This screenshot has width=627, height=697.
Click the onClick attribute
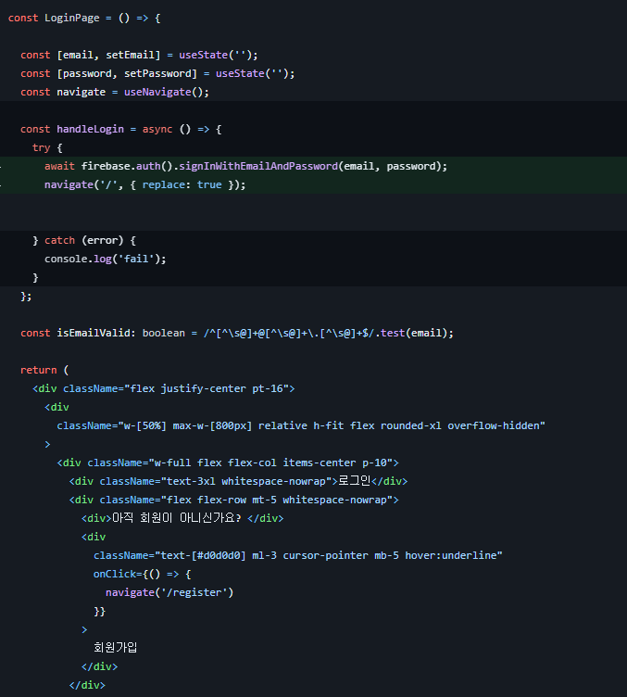[118, 575]
